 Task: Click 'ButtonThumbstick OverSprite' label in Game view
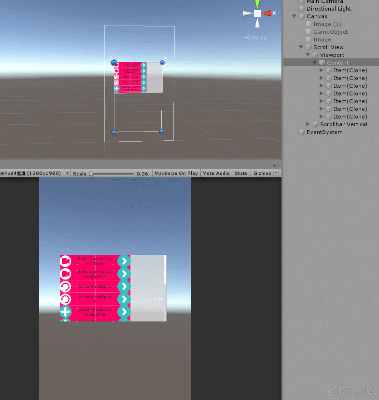(x=95, y=312)
